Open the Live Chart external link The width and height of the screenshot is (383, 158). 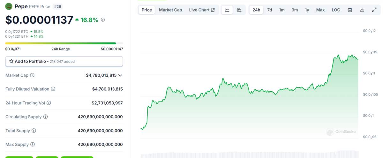(x=202, y=10)
